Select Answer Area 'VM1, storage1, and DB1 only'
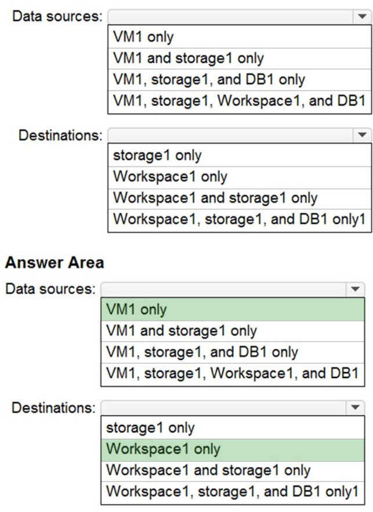The width and height of the screenshot is (373, 512). click(x=232, y=352)
